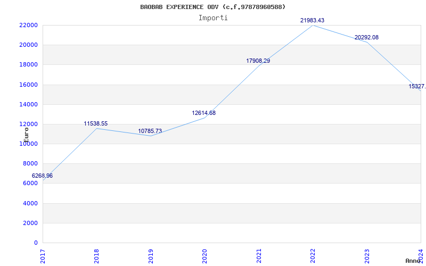
Task: Click the 2020 x-axis label
Action: click(204, 256)
